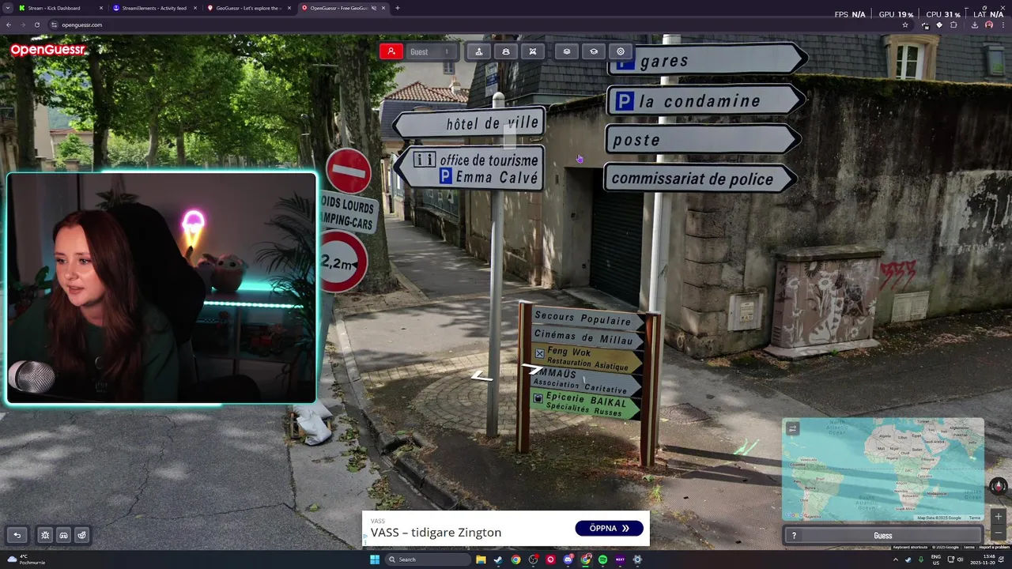Screen dimensions: 1012x569
Task: Show hidden system tray icons
Action: pos(896,560)
